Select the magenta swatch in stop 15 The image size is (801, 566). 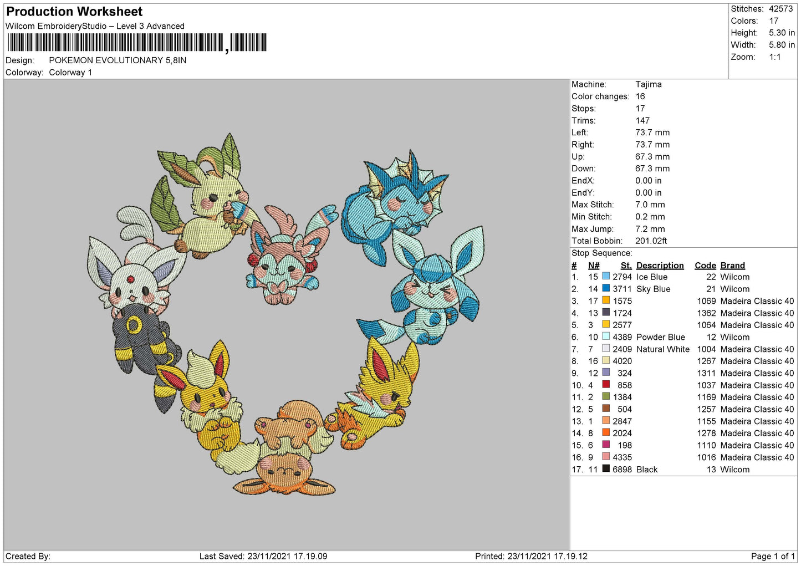click(606, 445)
